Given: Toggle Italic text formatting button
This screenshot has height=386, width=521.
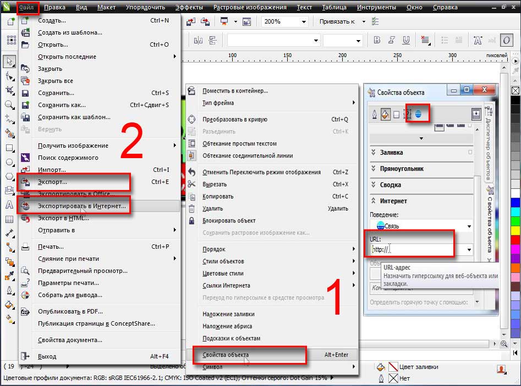Looking at the screenshot, I should [392, 40].
